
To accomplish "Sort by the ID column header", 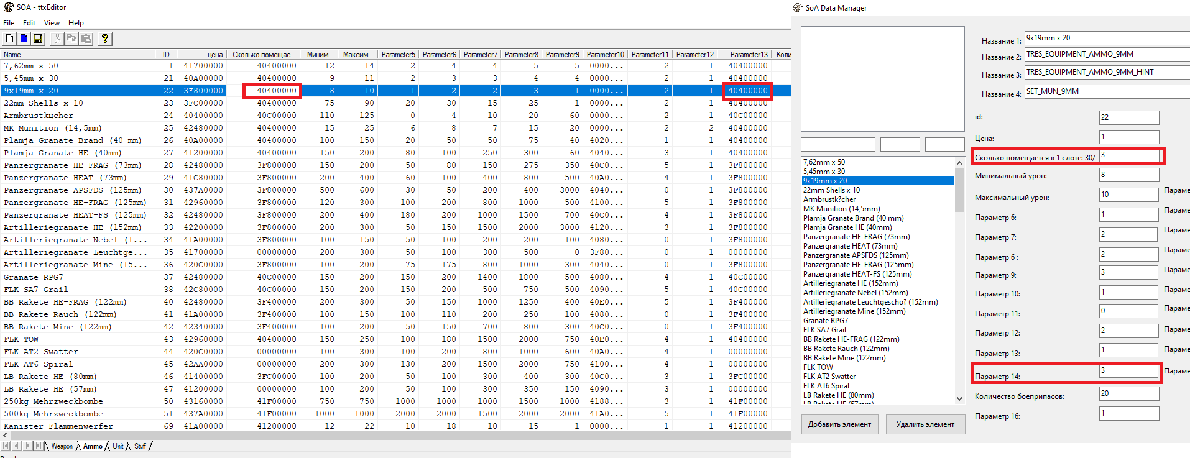I will pyautogui.click(x=166, y=55).
